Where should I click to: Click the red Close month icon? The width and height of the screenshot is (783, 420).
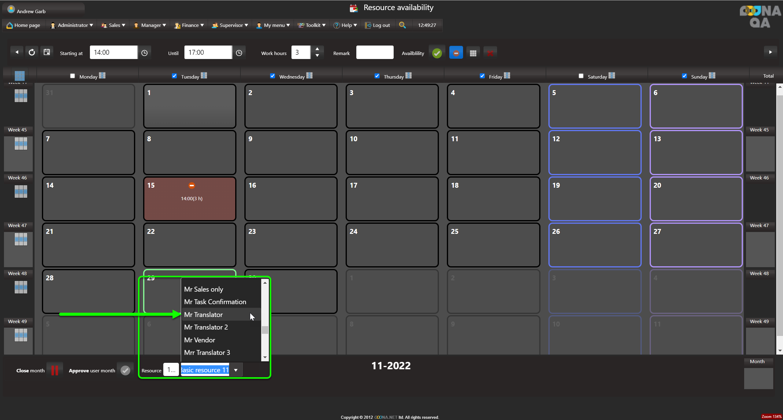55,370
